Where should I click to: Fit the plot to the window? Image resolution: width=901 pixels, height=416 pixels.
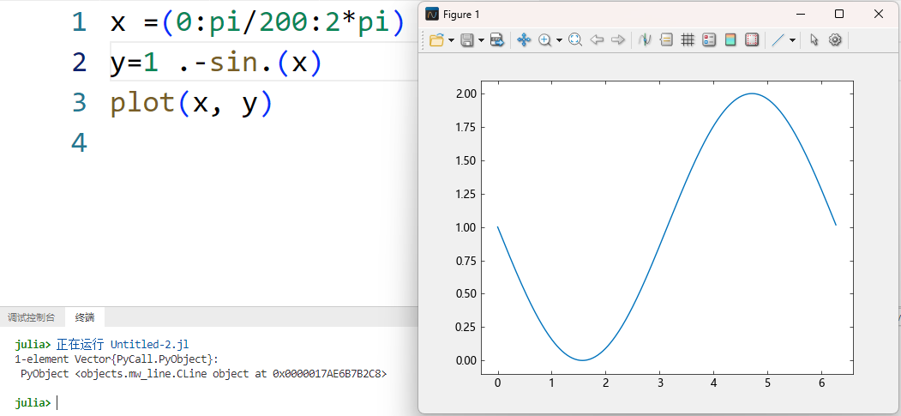coord(575,39)
